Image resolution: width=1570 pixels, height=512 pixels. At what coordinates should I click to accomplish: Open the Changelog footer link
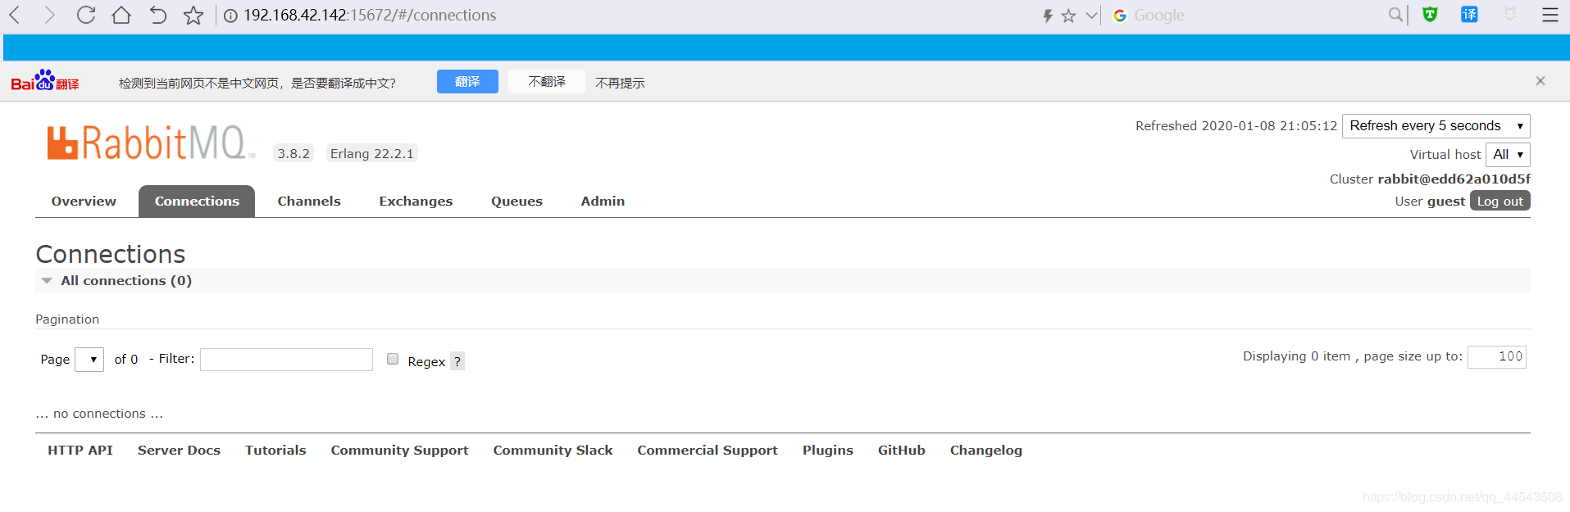(985, 451)
